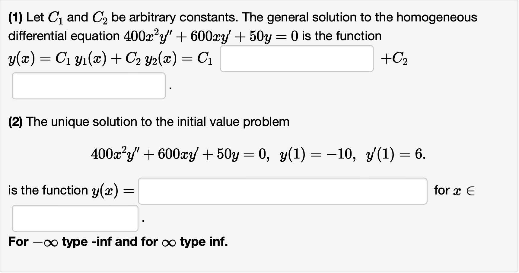Click the second answer box after C2
This screenshot has width=519, height=273.
click(88, 85)
